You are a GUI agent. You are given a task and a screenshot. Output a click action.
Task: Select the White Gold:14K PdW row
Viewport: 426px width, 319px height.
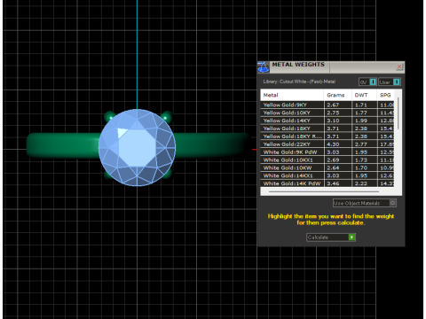point(327,183)
